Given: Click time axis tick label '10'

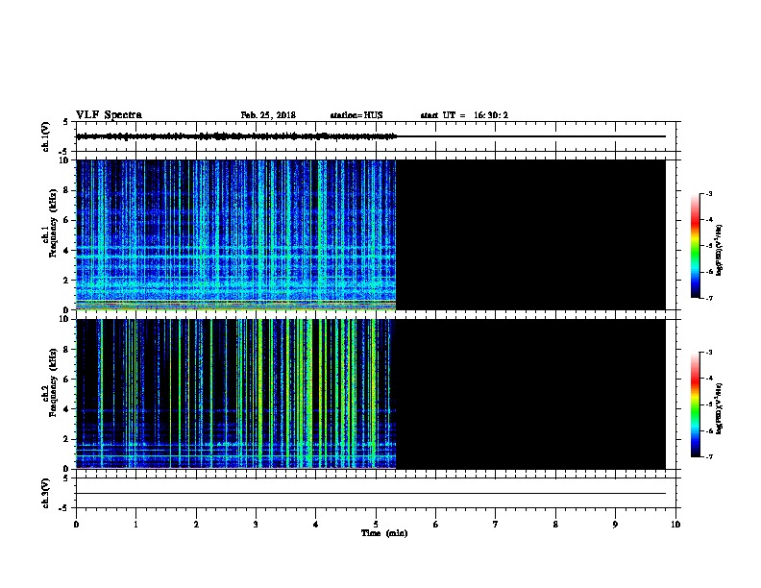Looking at the screenshot, I should click(675, 525).
